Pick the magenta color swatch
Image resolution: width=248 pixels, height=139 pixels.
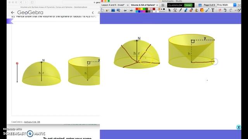point(144,11)
